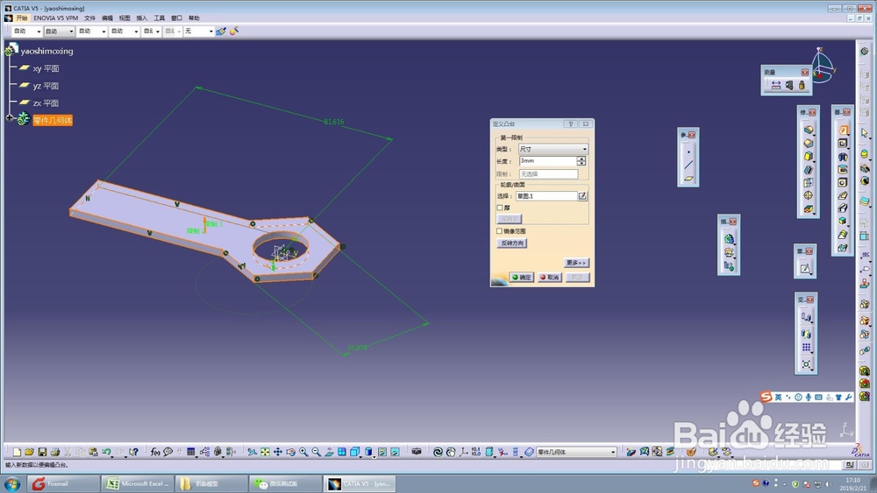Screen dimensions: 877x493
Task: Open the 零件几何体 body selector dropdown
Action: [x=577, y=452]
